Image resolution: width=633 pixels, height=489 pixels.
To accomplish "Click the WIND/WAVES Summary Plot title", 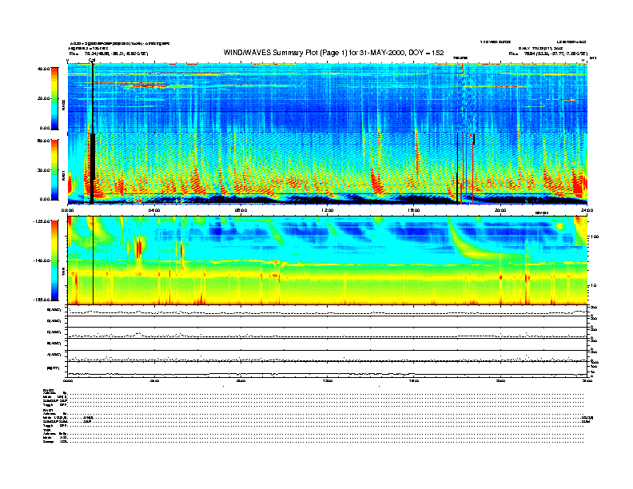I will (333, 53).
